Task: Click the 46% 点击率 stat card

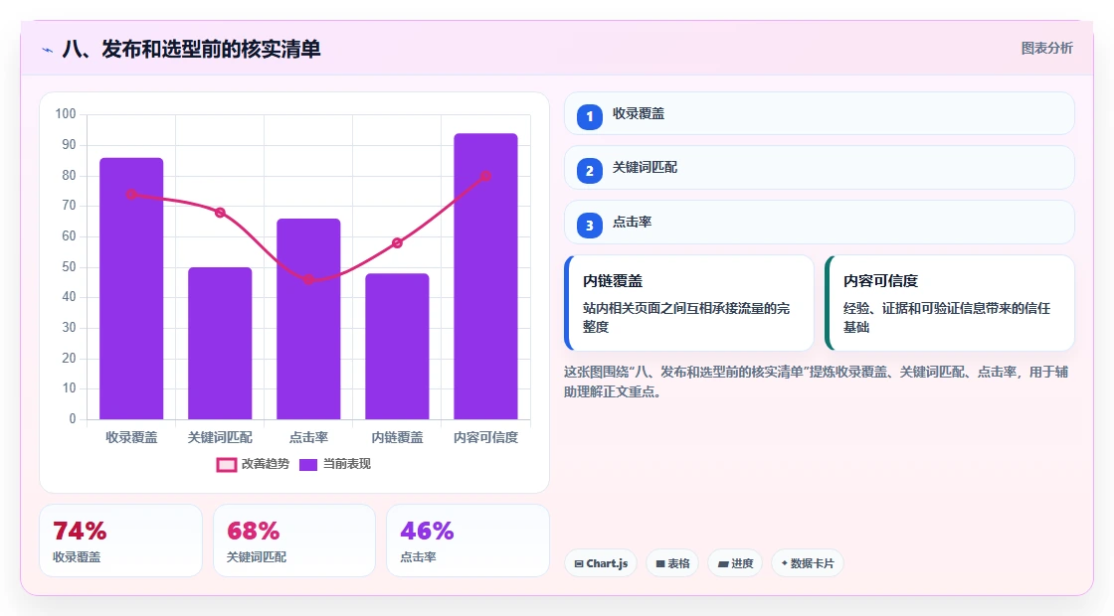Action: (467, 540)
